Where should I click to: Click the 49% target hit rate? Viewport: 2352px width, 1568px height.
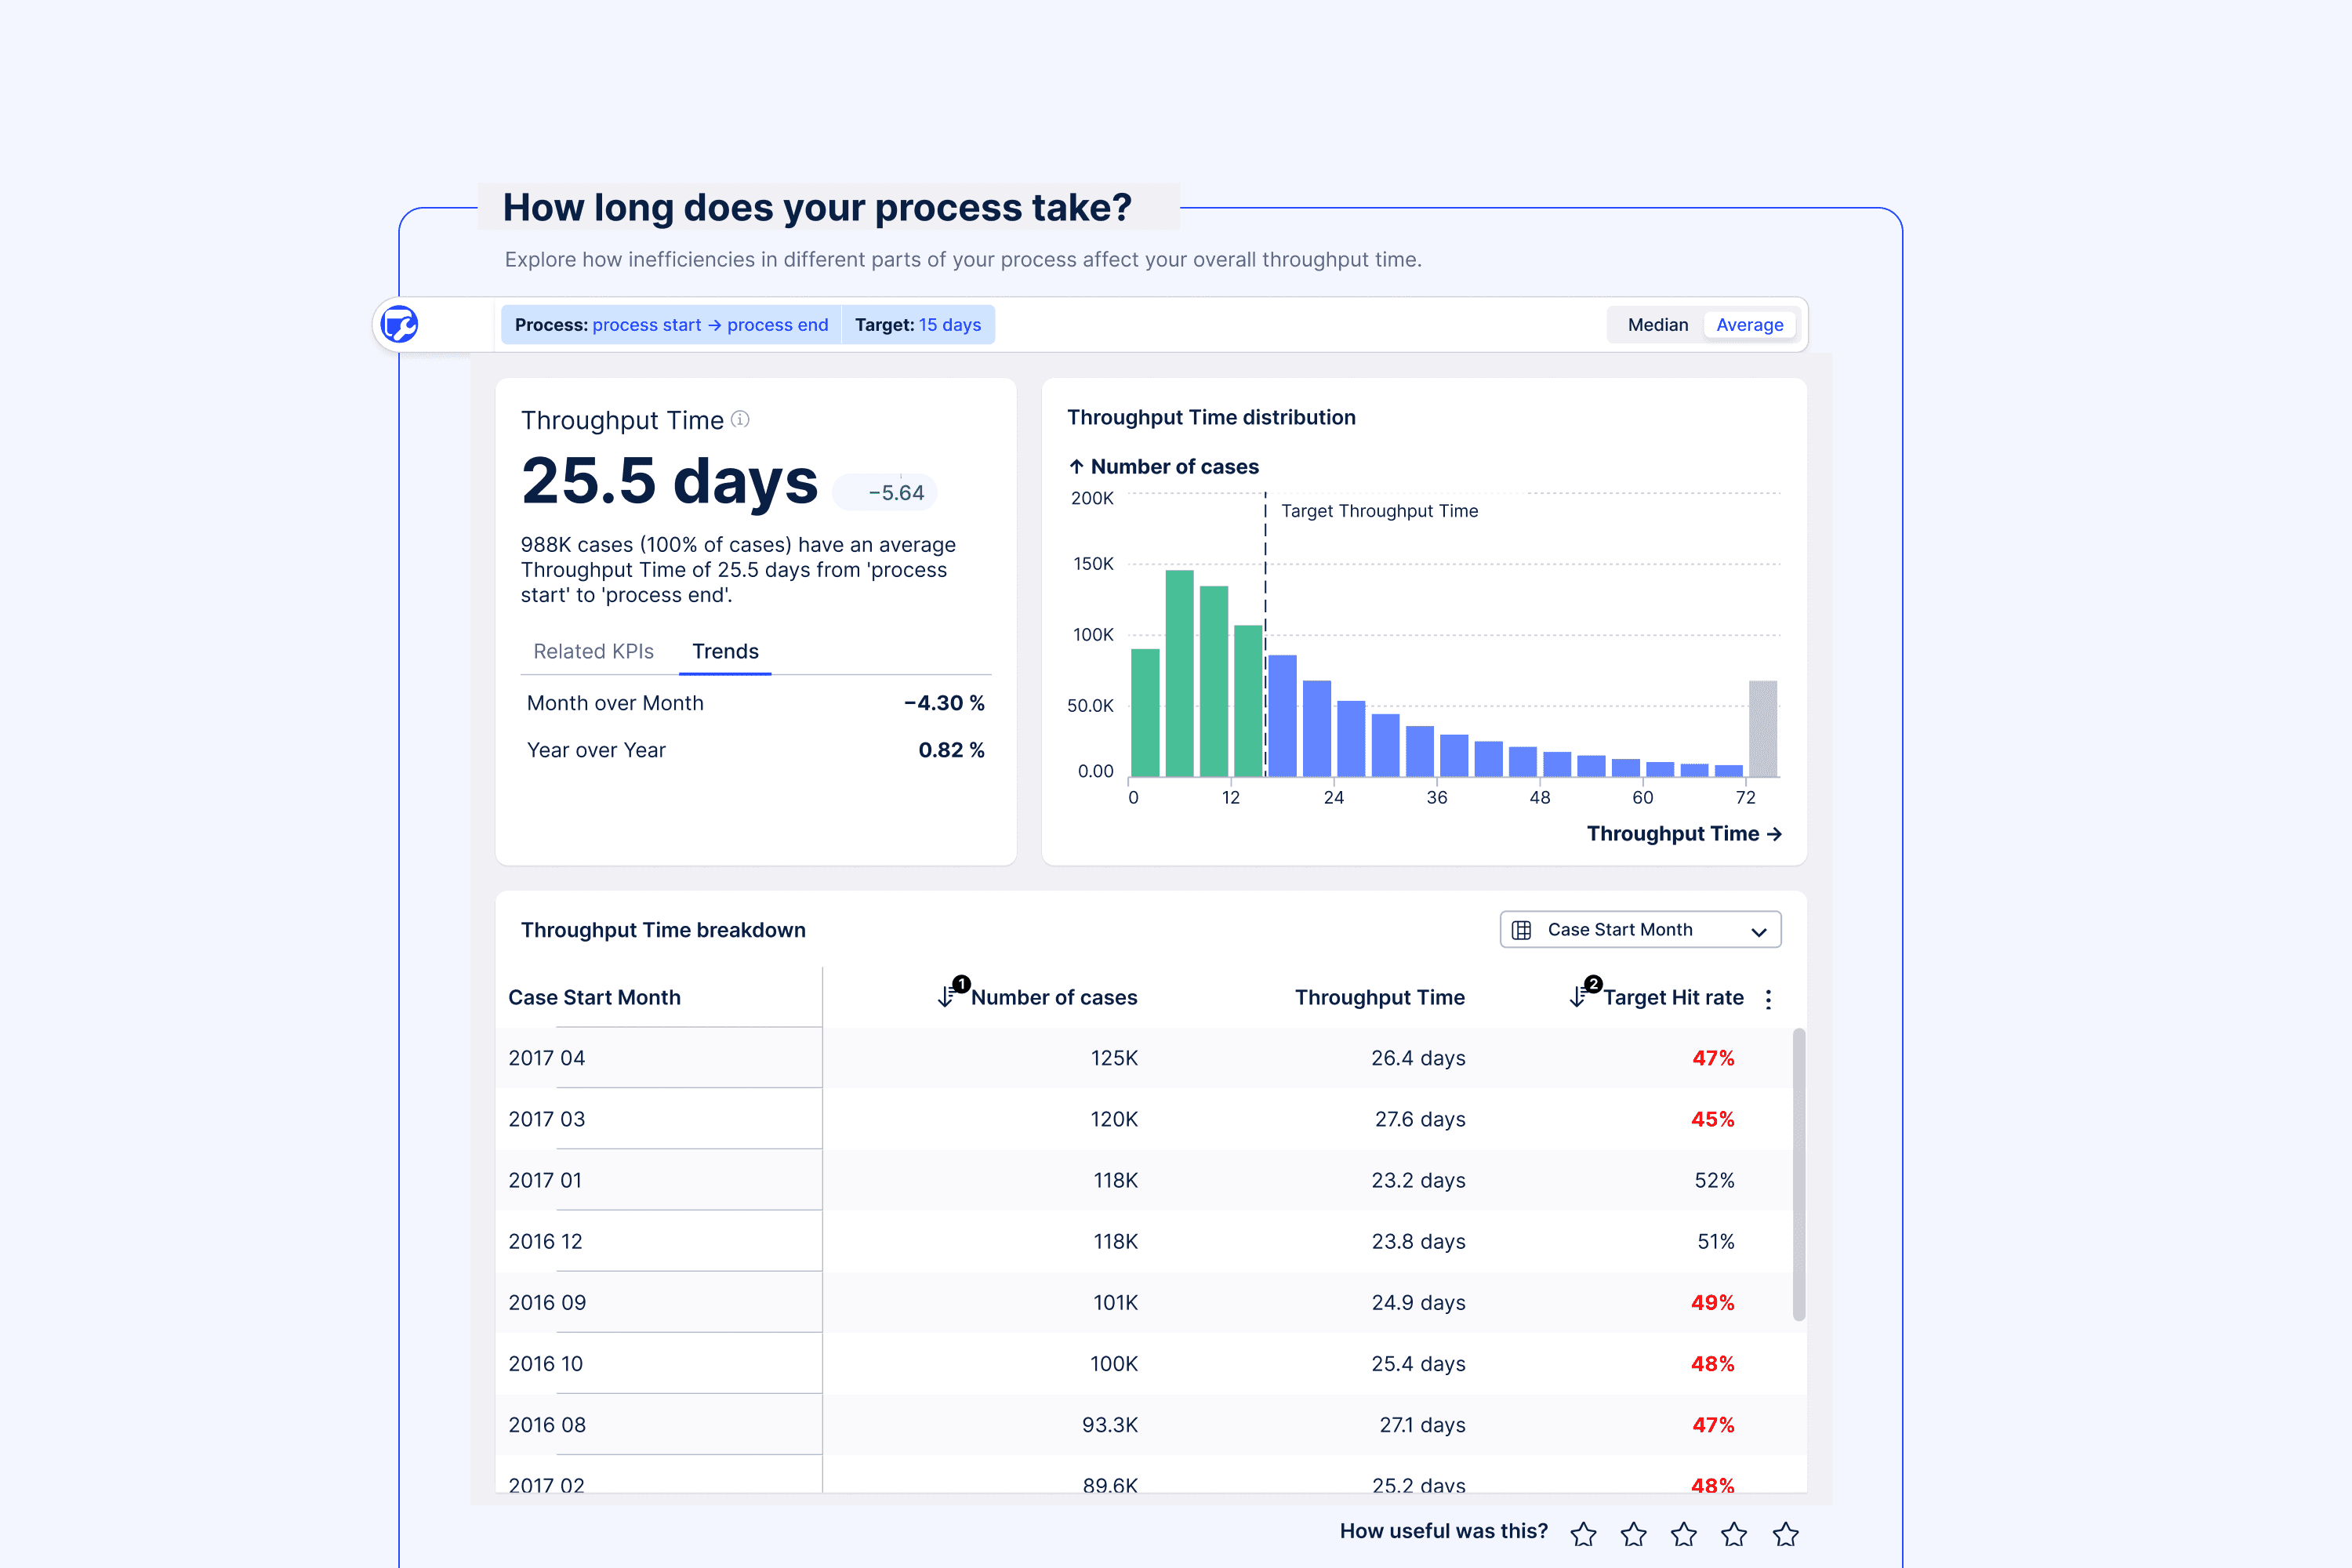(1713, 1302)
